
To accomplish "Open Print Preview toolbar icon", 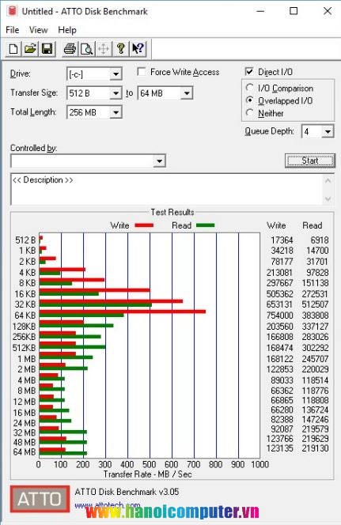I will pos(87,49).
